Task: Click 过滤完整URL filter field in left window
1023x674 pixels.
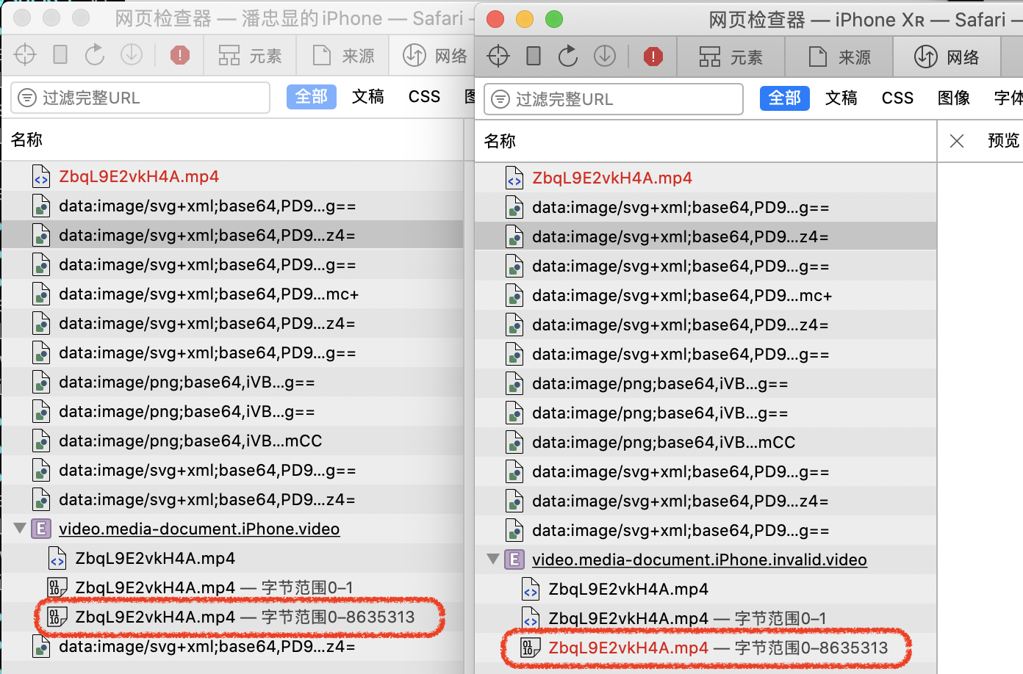Action: (x=140, y=98)
